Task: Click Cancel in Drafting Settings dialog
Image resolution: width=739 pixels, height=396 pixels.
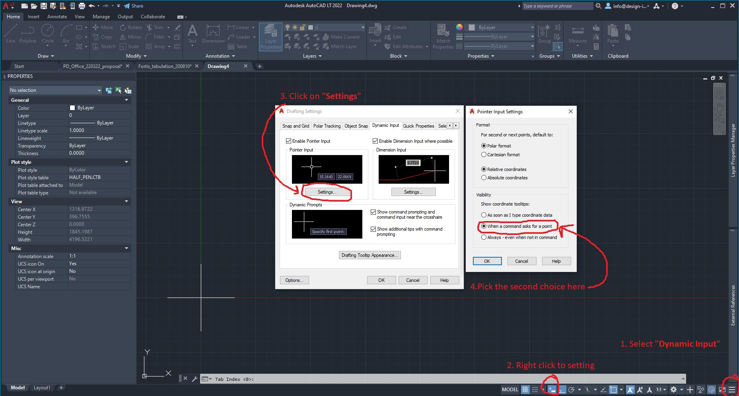Action: click(x=412, y=280)
